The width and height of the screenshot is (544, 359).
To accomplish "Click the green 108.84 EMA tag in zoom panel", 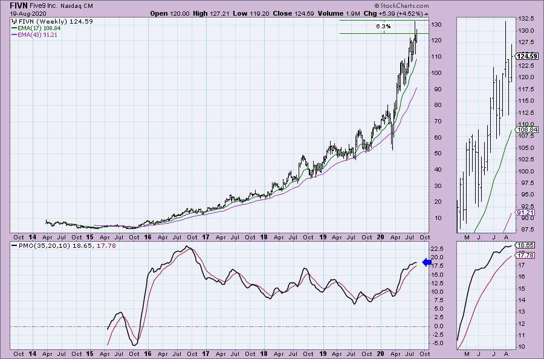I will tap(527, 130).
